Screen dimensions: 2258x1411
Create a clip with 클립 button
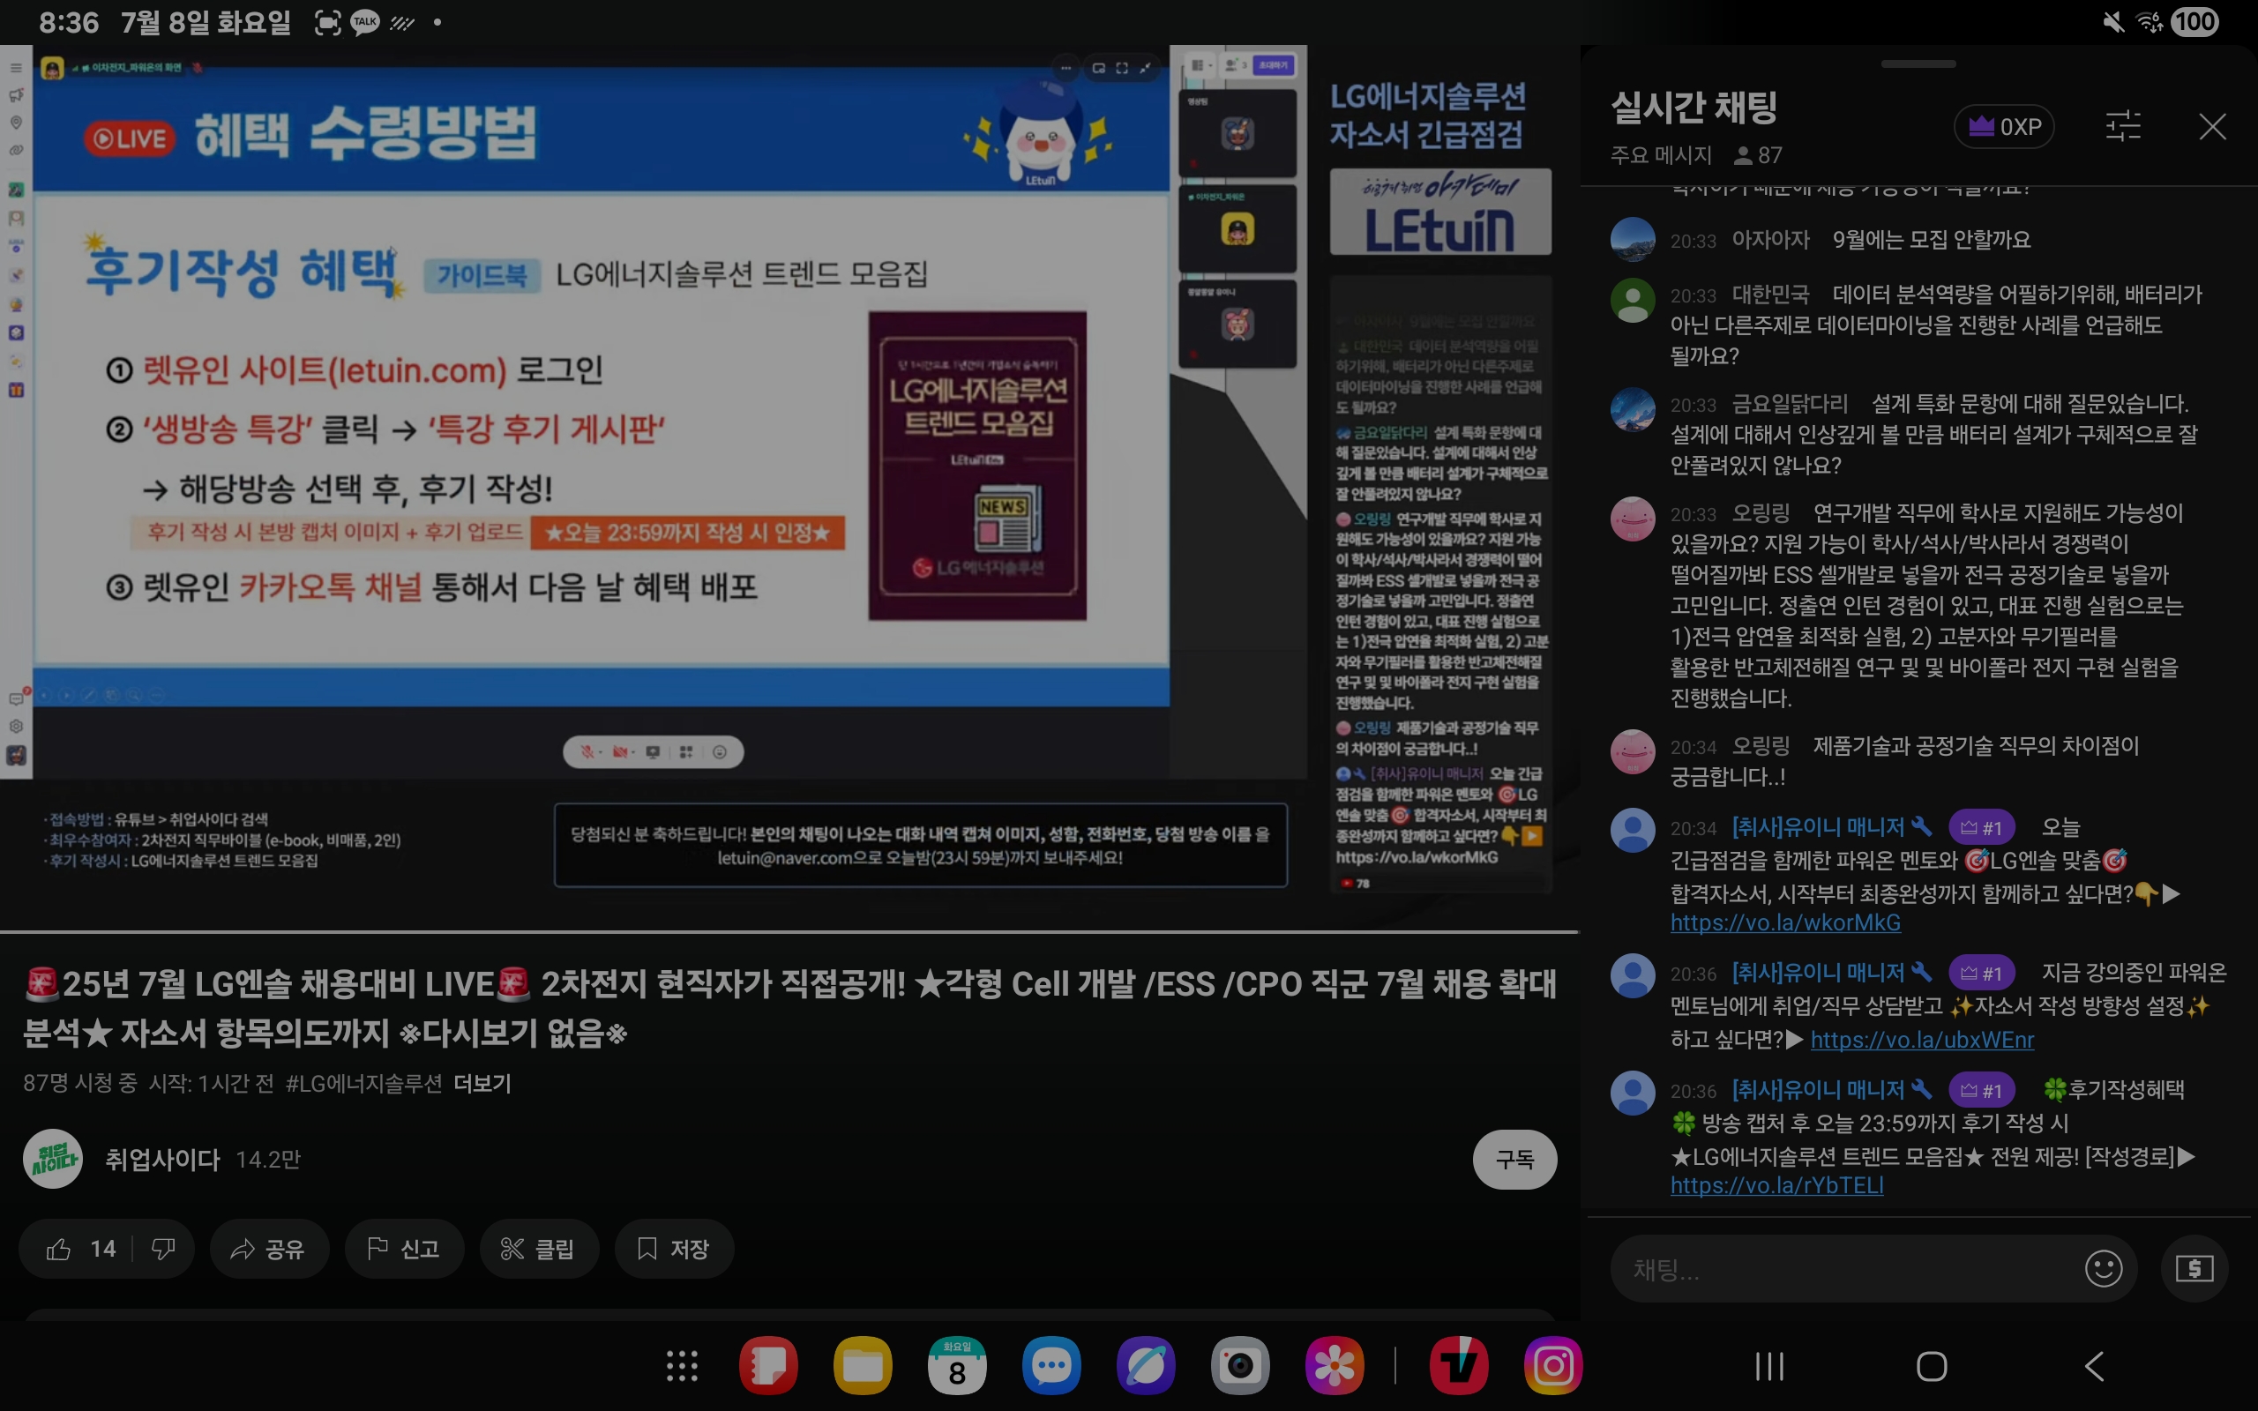coord(538,1249)
